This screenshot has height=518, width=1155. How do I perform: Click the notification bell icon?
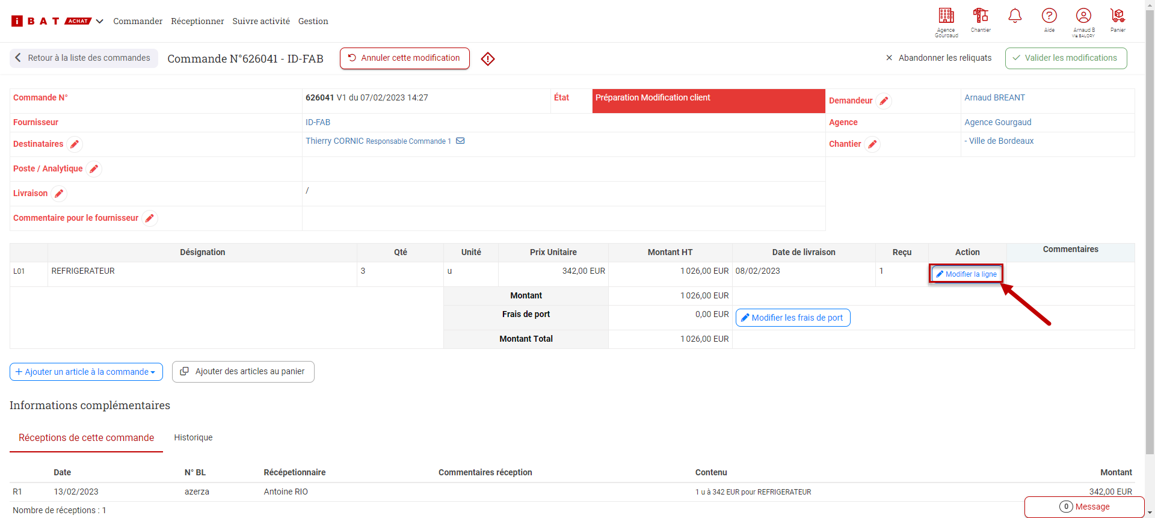[x=1014, y=16]
